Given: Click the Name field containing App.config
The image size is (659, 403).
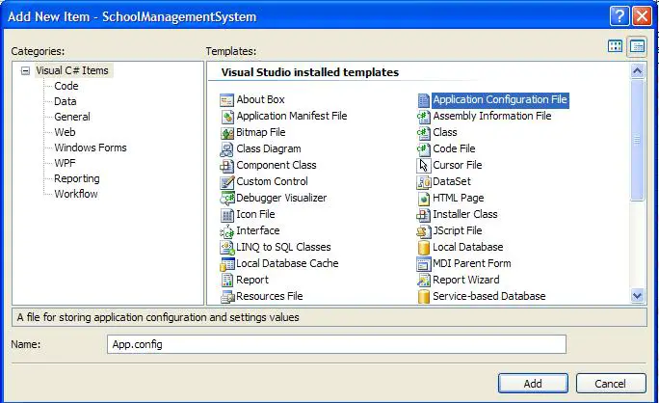Looking at the screenshot, I should (336, 344).
